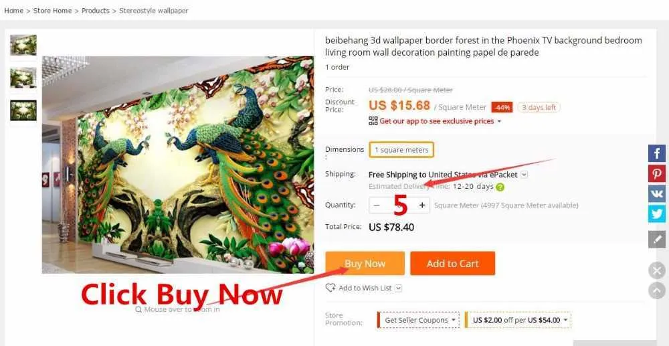Open the Add to Wish List dropdown arrow
669x346 pixels.
(398, 288)
